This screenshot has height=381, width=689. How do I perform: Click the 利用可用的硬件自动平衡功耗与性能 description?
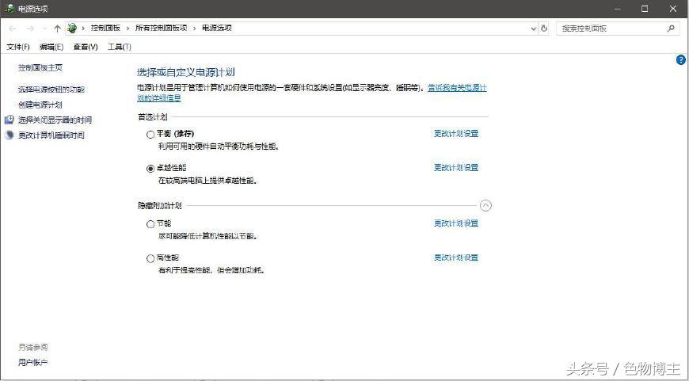point(219,147)
